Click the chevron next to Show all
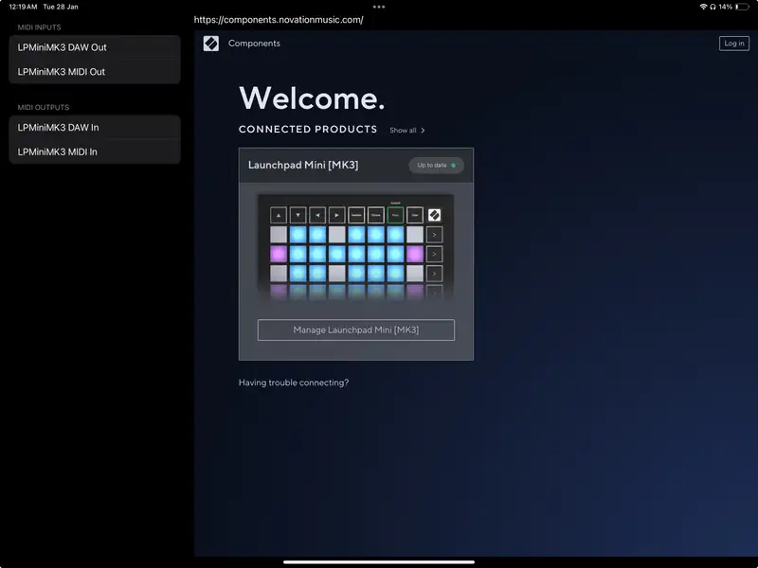The image size is (758, 568). (x=423, y=131)
